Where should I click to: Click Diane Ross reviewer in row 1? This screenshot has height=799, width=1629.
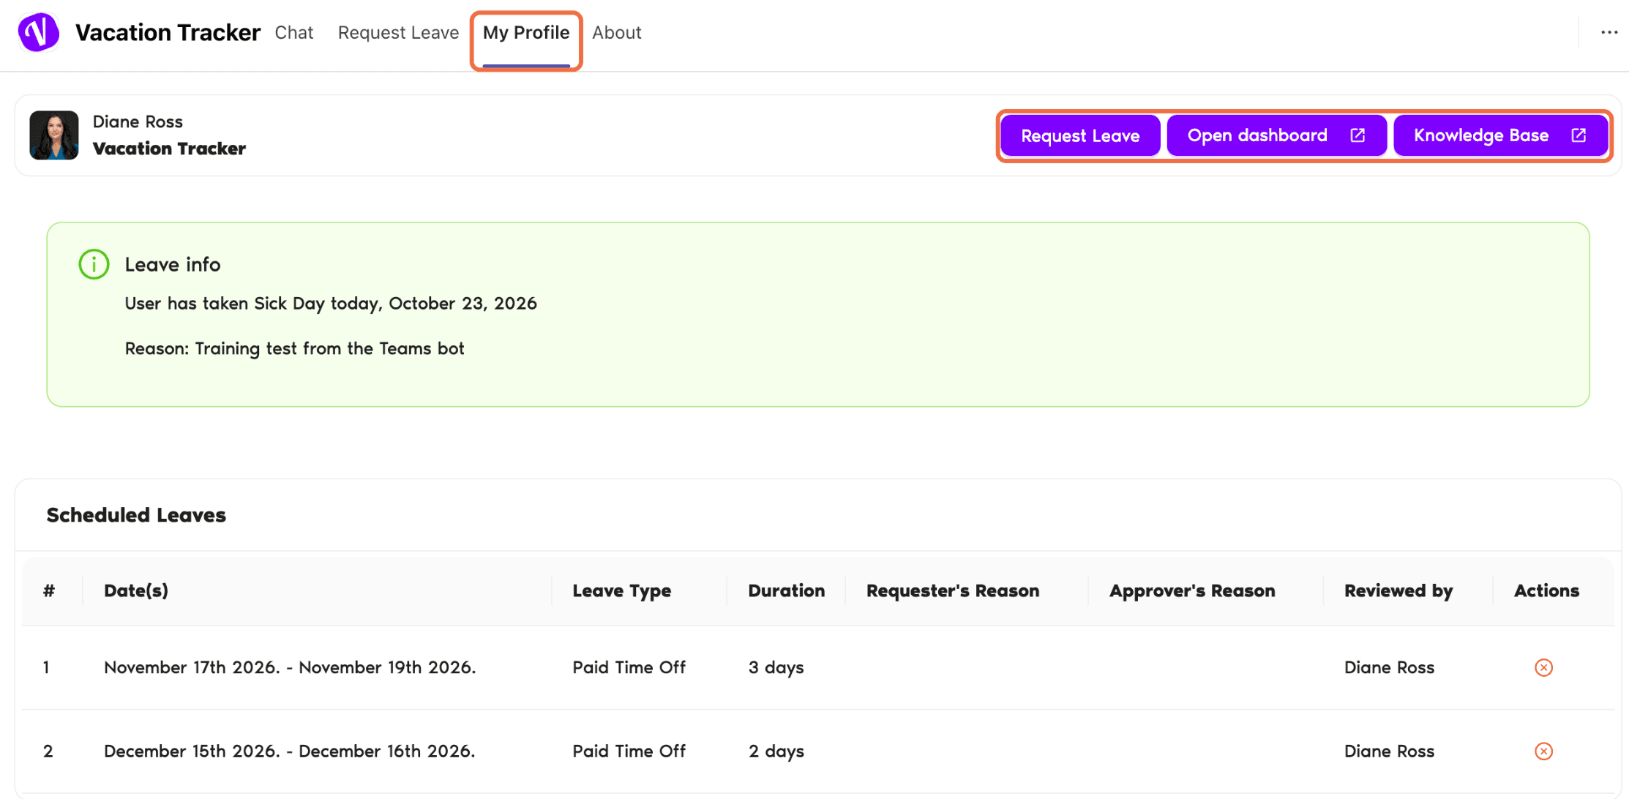click(x=1389, y=667)
